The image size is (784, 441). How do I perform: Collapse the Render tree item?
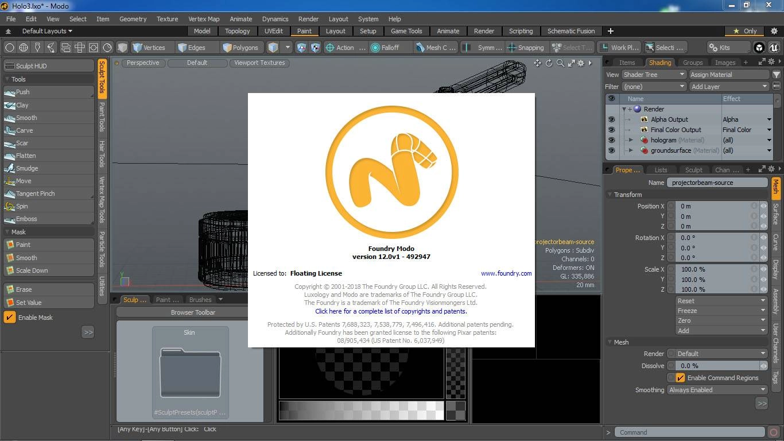coord(624,109)
